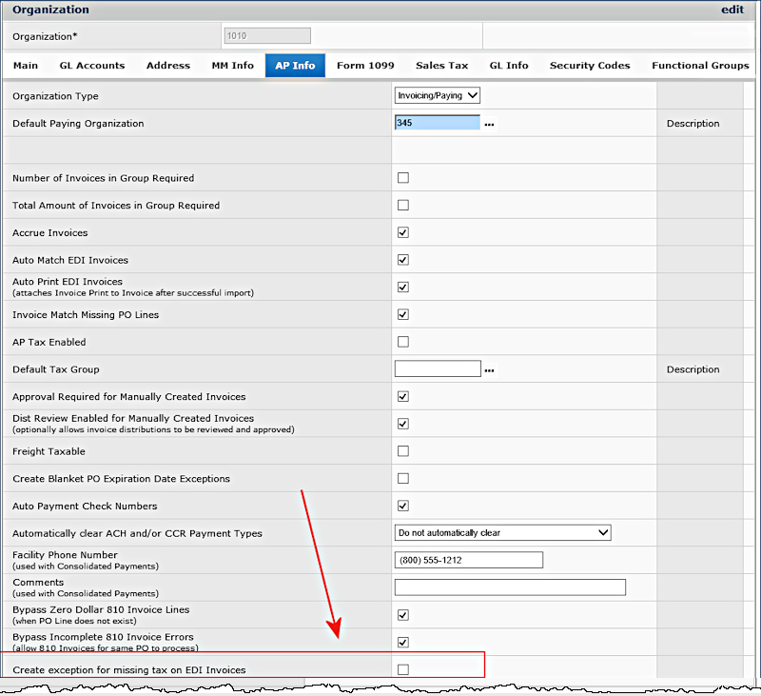Enable AP Tax Enabled checkbox
This screenshot has width=761, height=696.
point(403,342)
